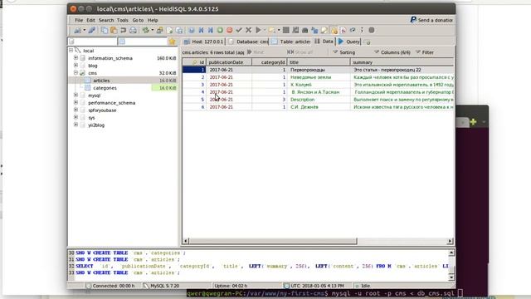
Task: Open the User manager icon
Action: click(160, 31)
